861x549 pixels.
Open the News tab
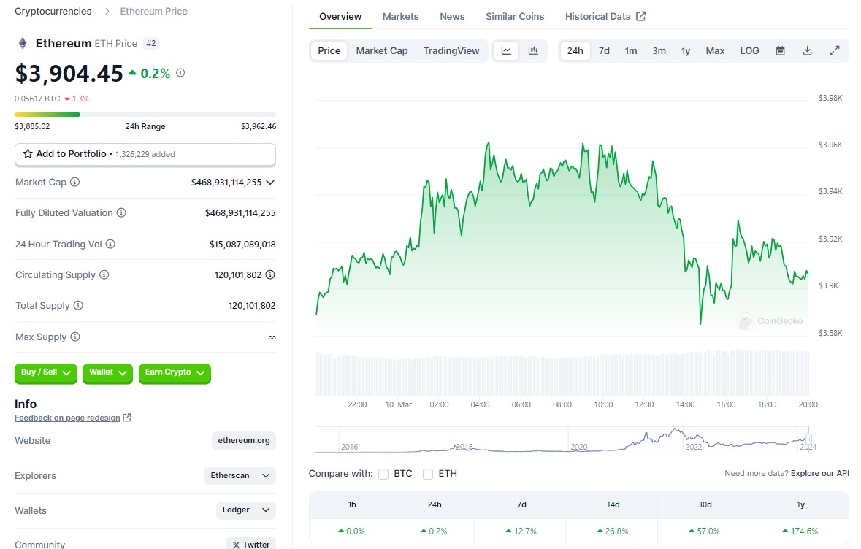pos(452,17)
